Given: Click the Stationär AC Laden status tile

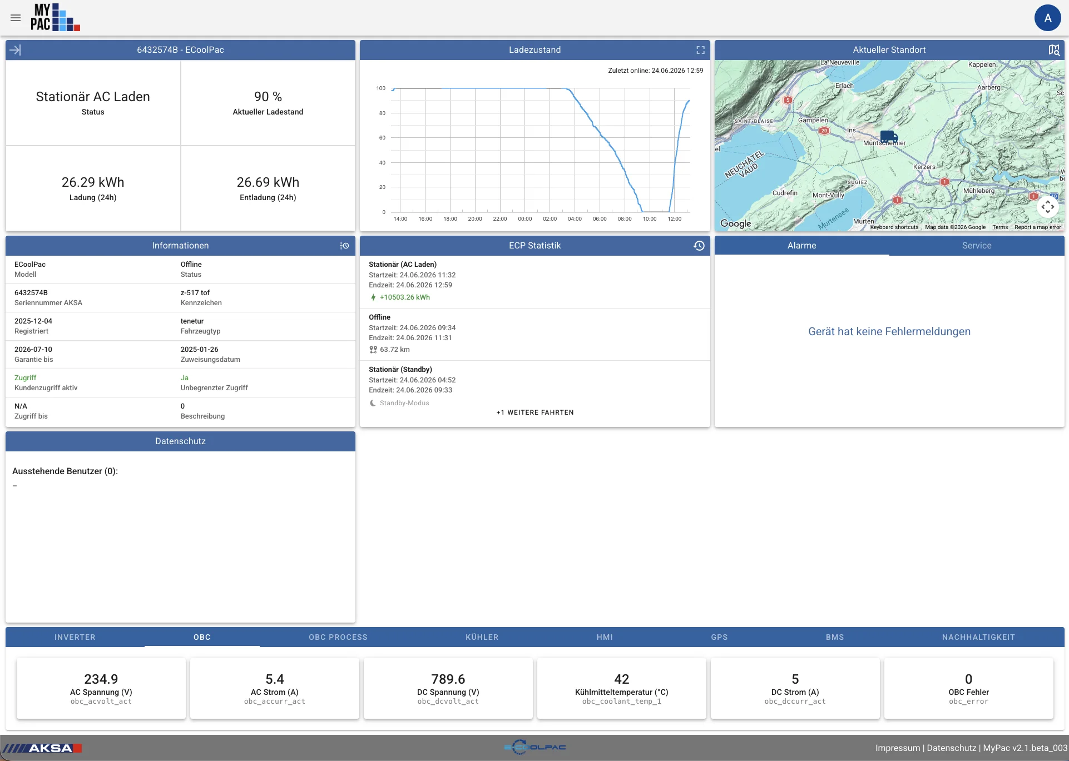Looking at the screenshot, I should click(x=93, y=103).
